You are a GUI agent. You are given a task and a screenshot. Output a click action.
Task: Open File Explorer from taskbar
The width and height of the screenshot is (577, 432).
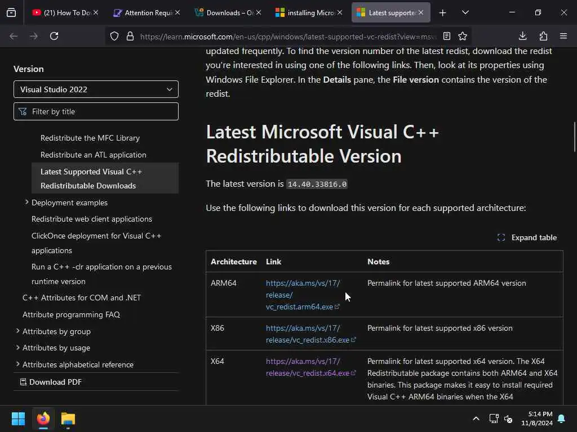[68, 418]
